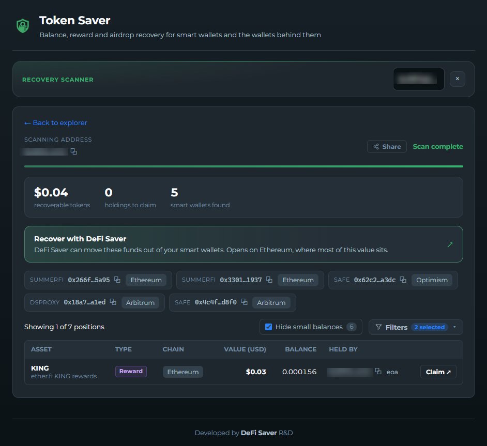The height and width of the screenshot is (446, 487).
Task: Click Ethereum tag on 0x266f...5a95 wallet
Action: (146, 280)
